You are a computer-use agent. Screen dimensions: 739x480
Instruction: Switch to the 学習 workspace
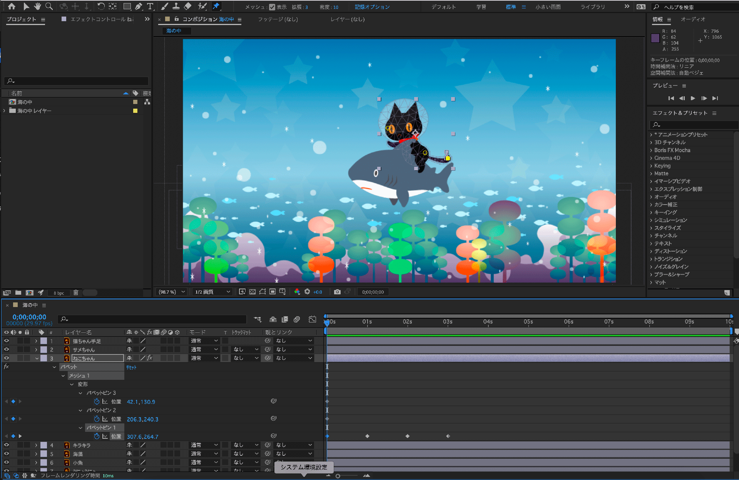pos(481,7)
